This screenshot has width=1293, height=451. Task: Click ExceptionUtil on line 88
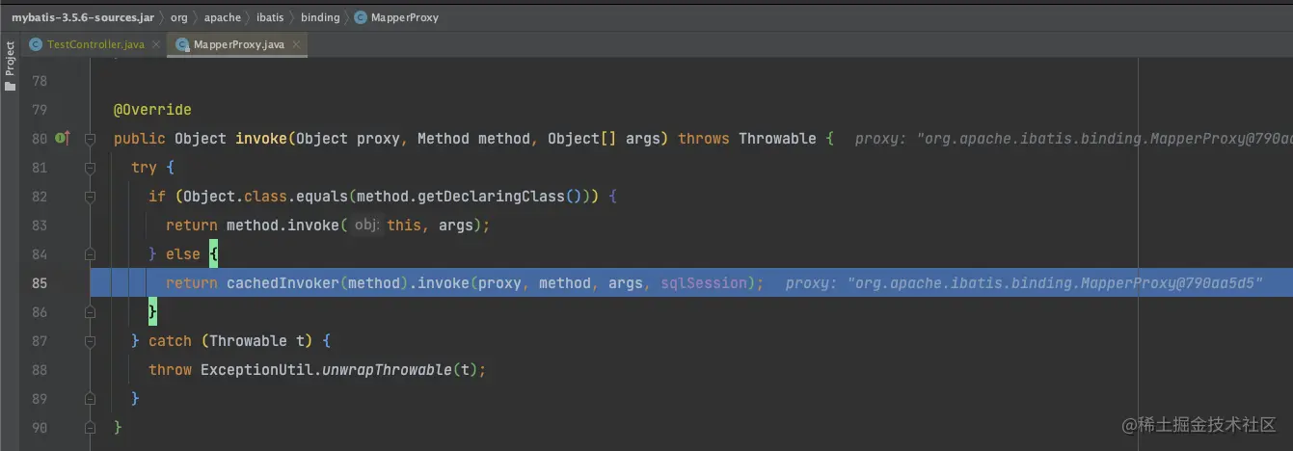click(256, 370)
